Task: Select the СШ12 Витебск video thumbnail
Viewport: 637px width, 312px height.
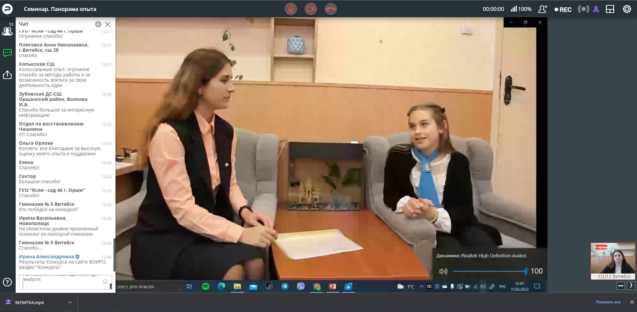Action: coord(613,261)
